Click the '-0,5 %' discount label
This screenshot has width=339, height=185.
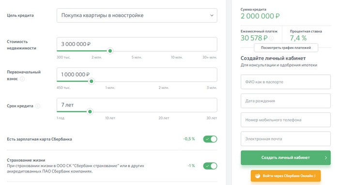[x=189, y=139]
